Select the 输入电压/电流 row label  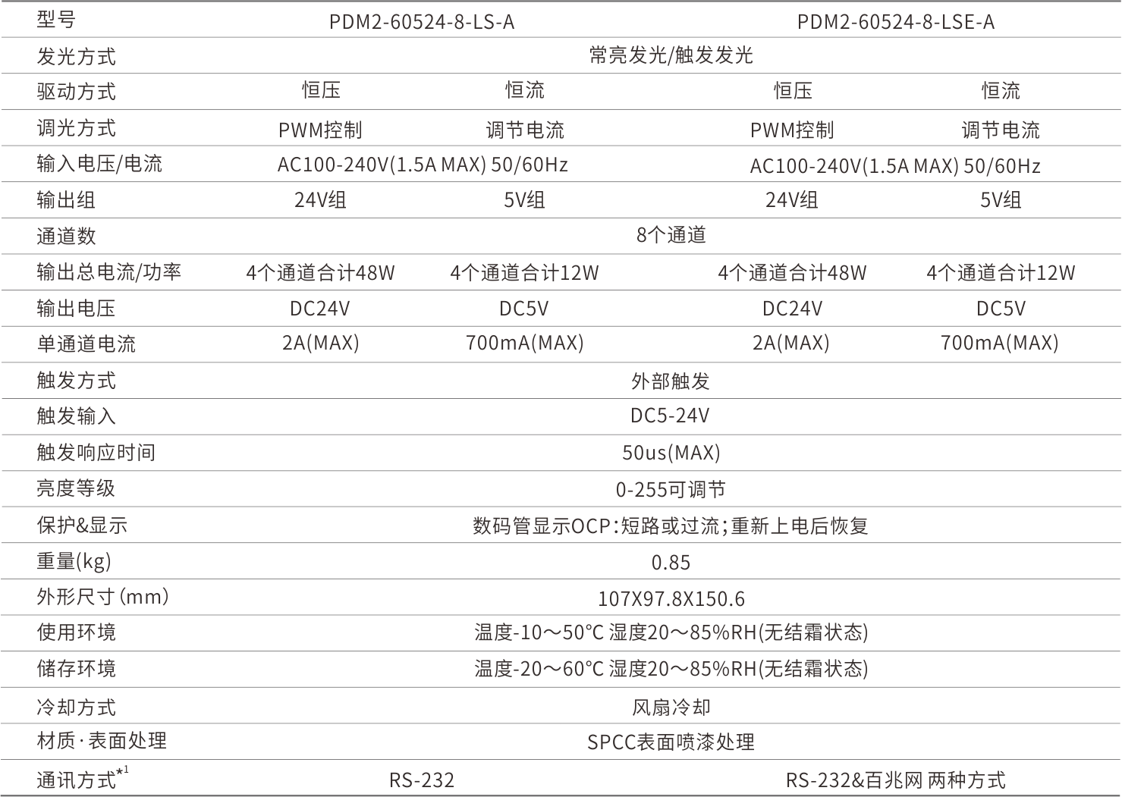tap(99, 164)
